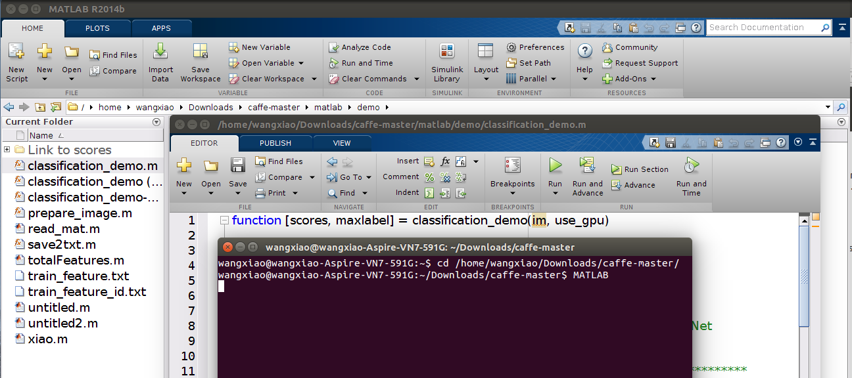Expand Clear Commands dropdown
Viewport: 852px width, 378px height.
tap(415, 79)
